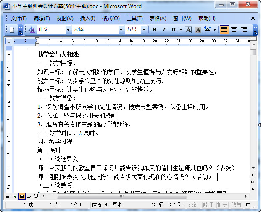The image size is (261, 212).
Task: Align the paragraph right
Action: [x=244, y=30]
